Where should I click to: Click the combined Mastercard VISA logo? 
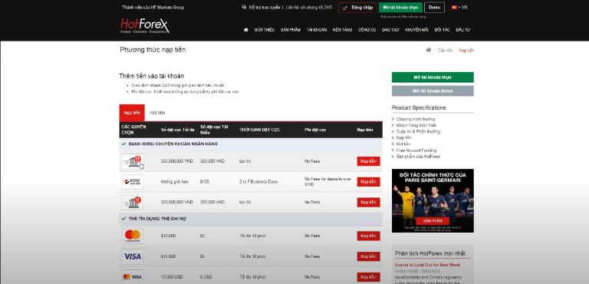click(133, 277)
